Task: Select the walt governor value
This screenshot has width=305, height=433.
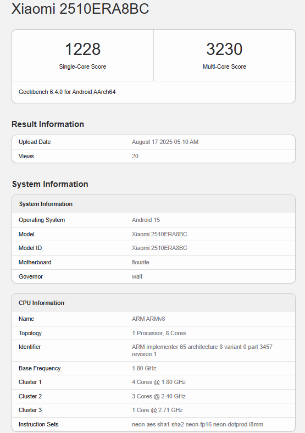Action: click(137, 277)
